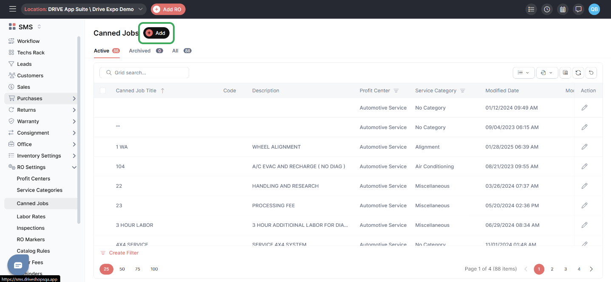Image resolution: width=611 pixels, height=282 pixels.
Task: Open Techs Rack in the sidebar
Action: [x=31, y=53]
